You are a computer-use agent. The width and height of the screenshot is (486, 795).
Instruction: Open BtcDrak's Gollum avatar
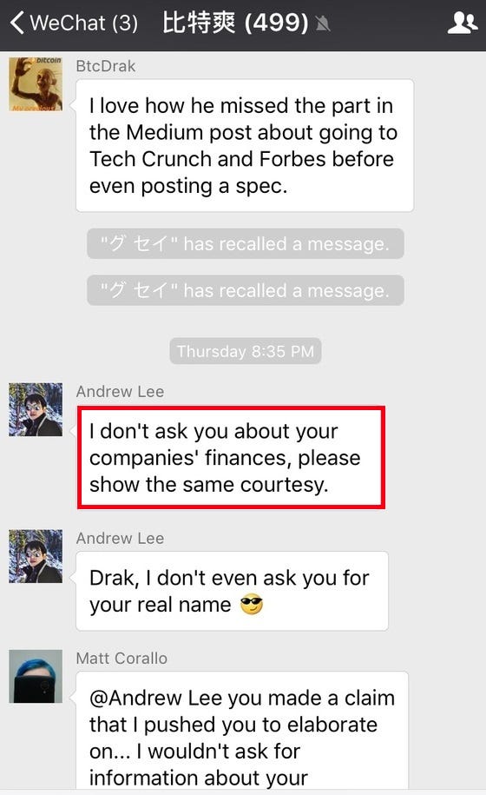[x=36, y=84]
